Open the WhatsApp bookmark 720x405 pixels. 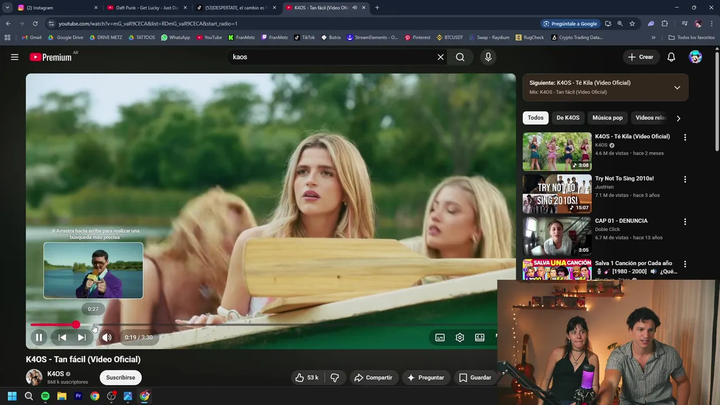[175, 38]
